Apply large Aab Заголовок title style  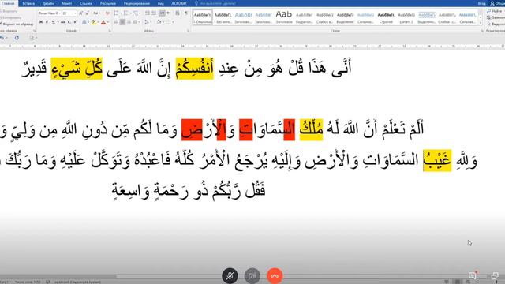pos(284,17)
